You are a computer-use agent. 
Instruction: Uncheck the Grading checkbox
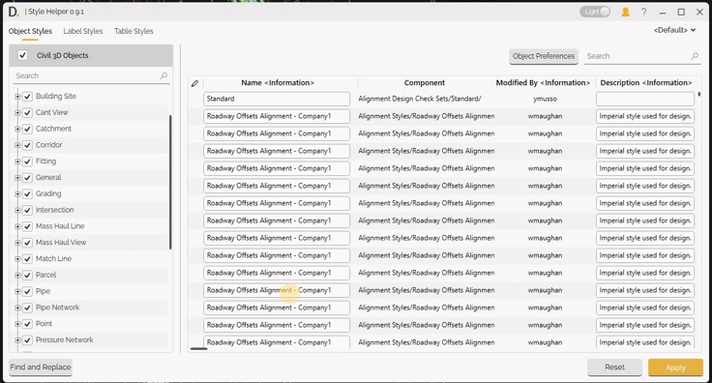[27, 193]
